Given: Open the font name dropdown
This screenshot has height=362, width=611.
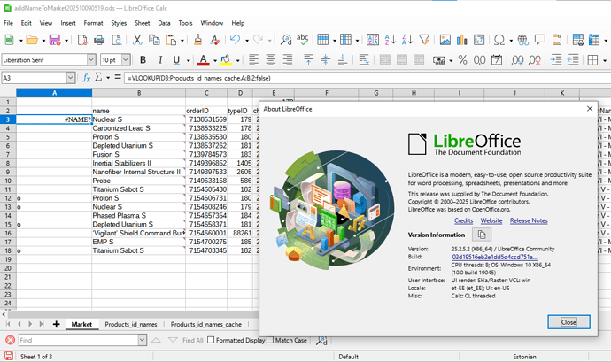Looking at the screenshot, I should point(91,59).
